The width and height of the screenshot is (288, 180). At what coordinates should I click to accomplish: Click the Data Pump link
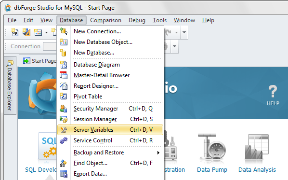[x=212, y=170]
